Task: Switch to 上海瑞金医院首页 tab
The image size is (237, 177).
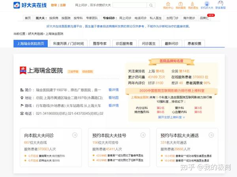Action: (x=30, y=44)
